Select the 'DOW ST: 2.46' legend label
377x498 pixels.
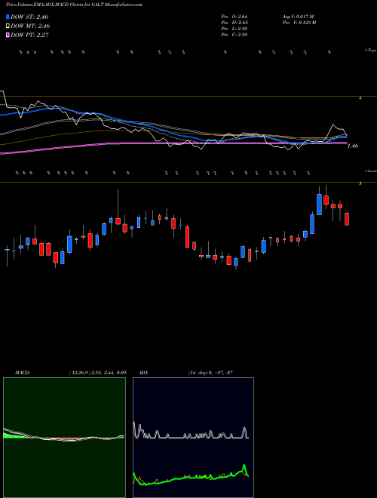pos(29,17)
